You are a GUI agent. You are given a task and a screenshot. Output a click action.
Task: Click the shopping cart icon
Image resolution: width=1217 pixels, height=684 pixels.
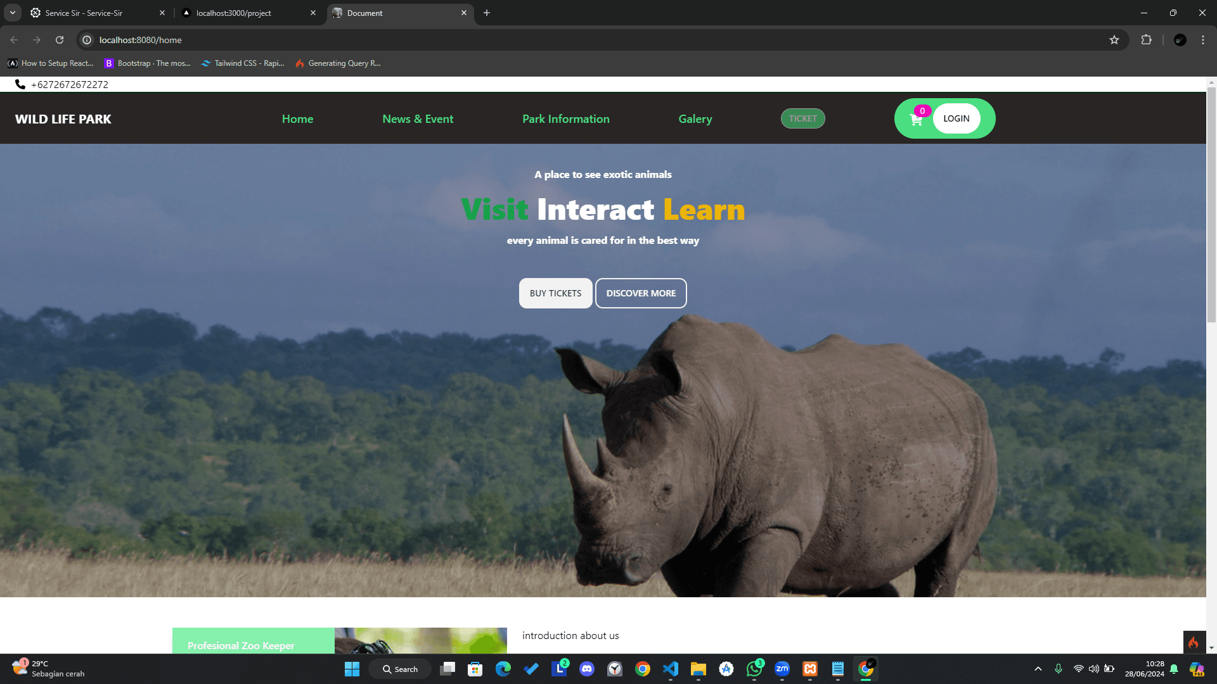click(x=916, y=119)
